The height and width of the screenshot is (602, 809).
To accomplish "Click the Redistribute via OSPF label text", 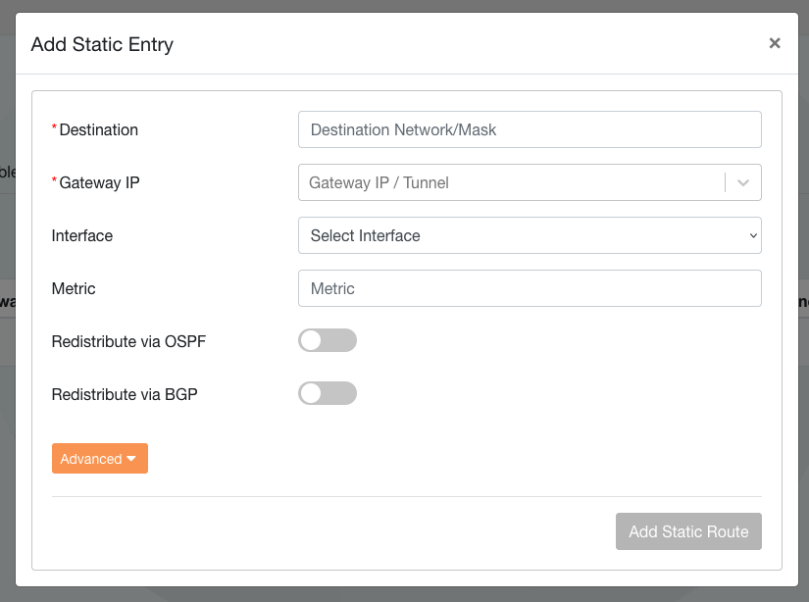I will point(128,341).
